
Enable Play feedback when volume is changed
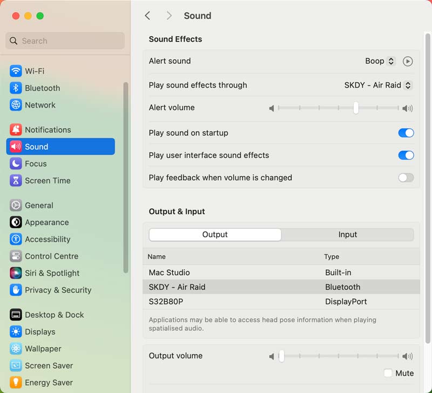click(x=406, y=177)
